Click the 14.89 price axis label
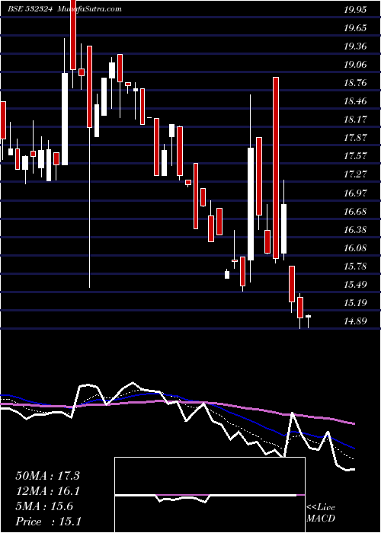Viewport: 381px width, 533px height. coord(355,321)
